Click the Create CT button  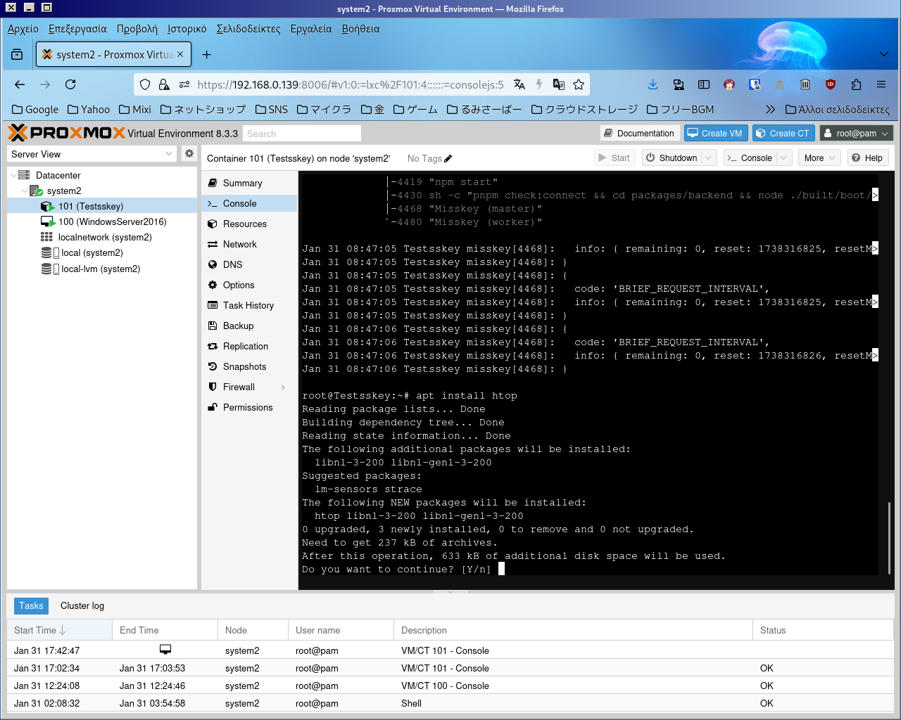tap(783, 133)
